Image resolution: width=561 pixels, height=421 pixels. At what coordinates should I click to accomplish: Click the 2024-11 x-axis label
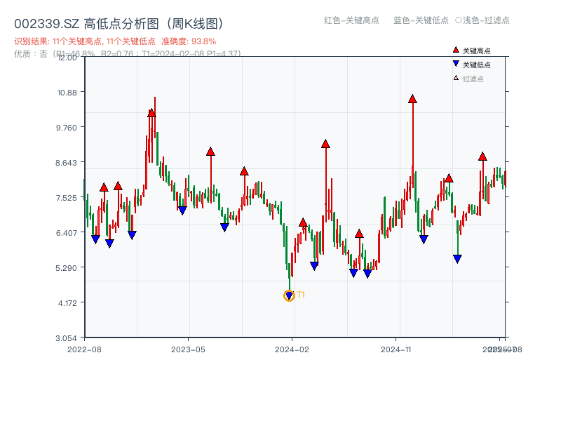396,349
